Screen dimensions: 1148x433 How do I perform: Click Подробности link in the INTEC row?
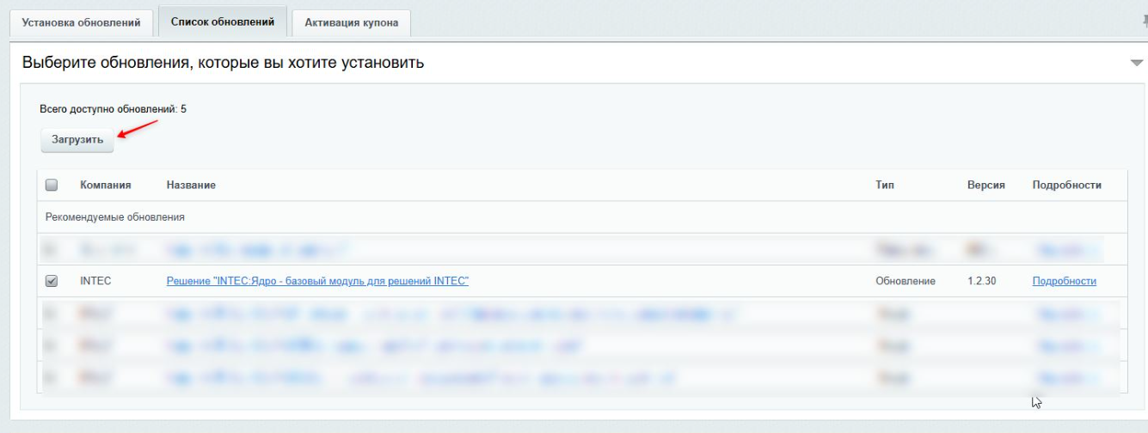point(1064,281)
